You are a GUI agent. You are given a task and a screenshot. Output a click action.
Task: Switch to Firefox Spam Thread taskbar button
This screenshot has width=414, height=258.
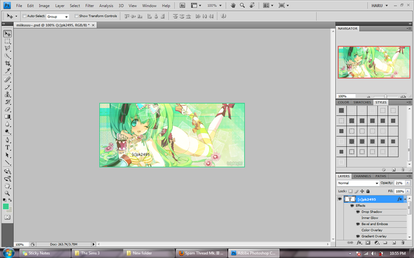tap(201, 253)
